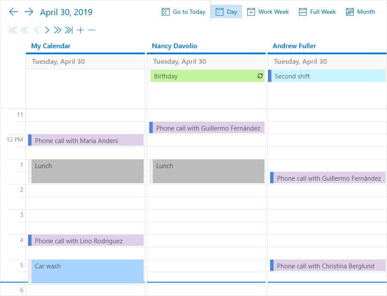Go to first resource page icon
The width and height of the screenshot is (387, 296).
tap(13, 30)
